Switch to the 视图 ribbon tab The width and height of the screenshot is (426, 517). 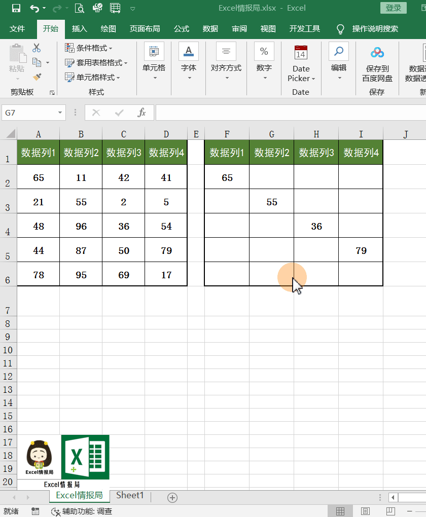tap(268, 29)
